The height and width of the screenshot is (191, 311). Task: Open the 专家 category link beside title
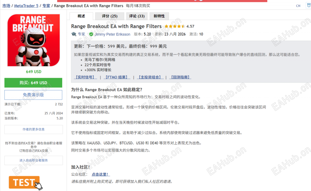coord(81,34)
